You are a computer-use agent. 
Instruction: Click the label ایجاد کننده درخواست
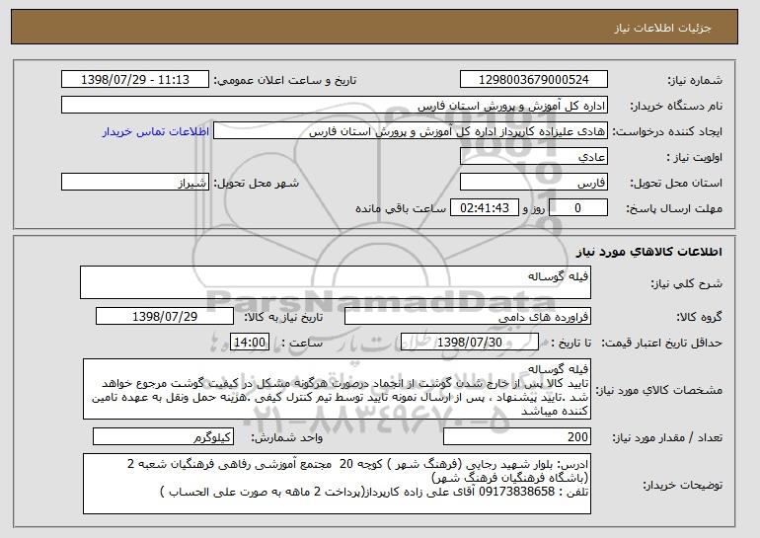coord(667,131)
